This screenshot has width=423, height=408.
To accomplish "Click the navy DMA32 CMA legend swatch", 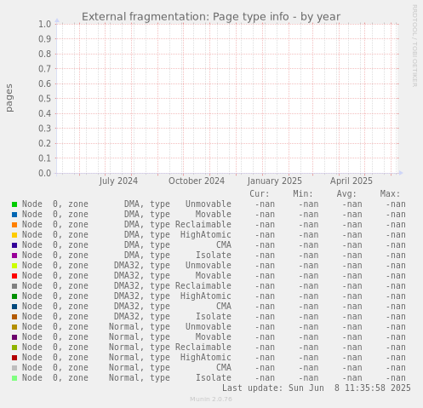I will click(14, 307).
